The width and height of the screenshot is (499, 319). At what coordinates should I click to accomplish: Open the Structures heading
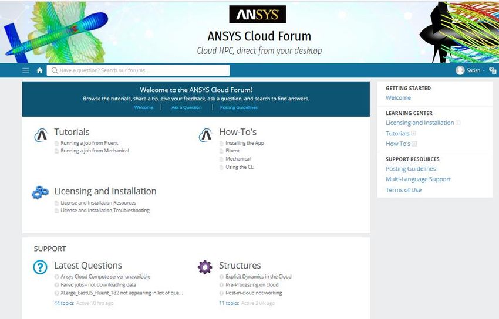point(240,265)
